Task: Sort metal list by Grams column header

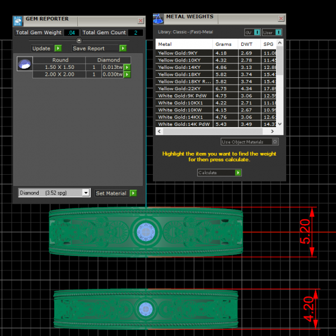Action: click(x=223, y=44)
